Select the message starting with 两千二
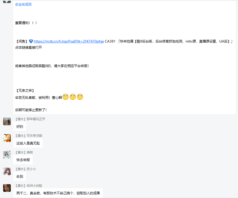The height and width of the screenshot is (198, 238). (58, 193)
